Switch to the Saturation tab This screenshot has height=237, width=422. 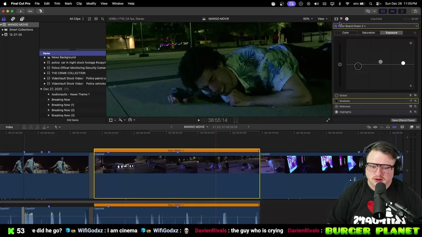[368, 33]
